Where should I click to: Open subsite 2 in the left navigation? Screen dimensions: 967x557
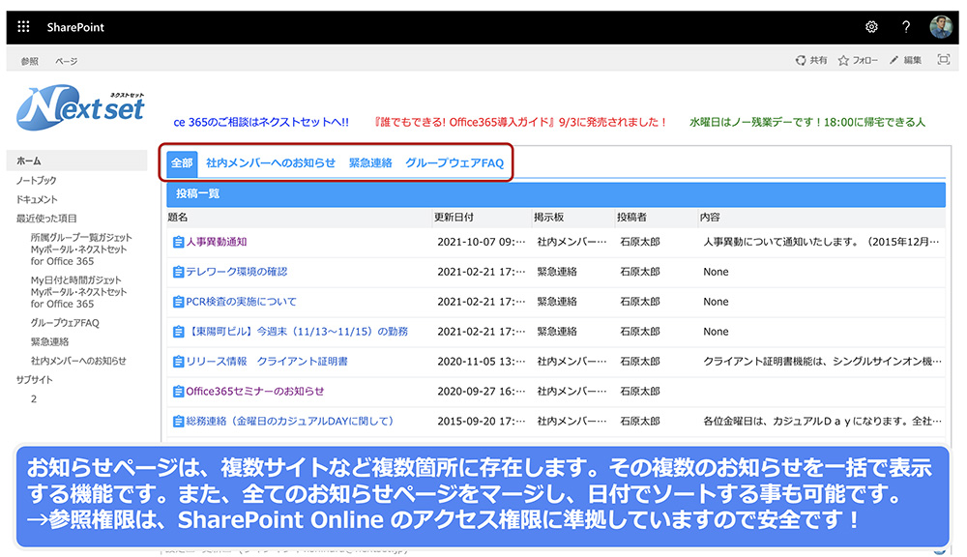(x=33, y=399)
